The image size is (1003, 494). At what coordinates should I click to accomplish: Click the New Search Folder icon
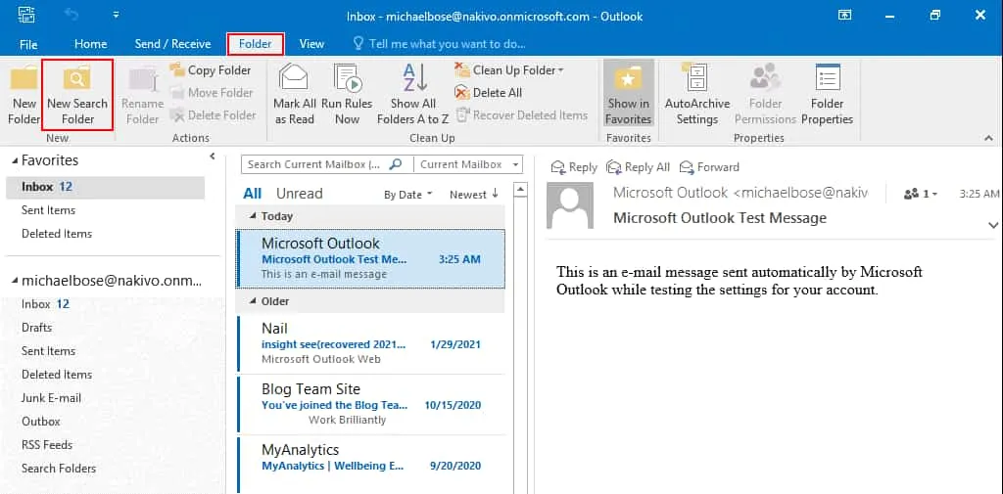tap(77, 79)
